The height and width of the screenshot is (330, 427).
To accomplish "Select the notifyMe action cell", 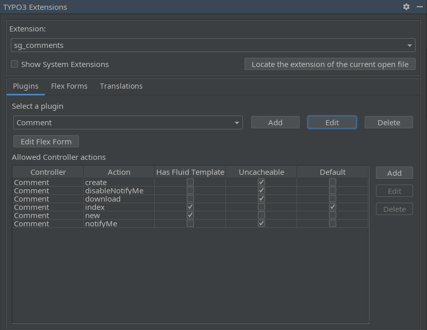I will [119, 224].
